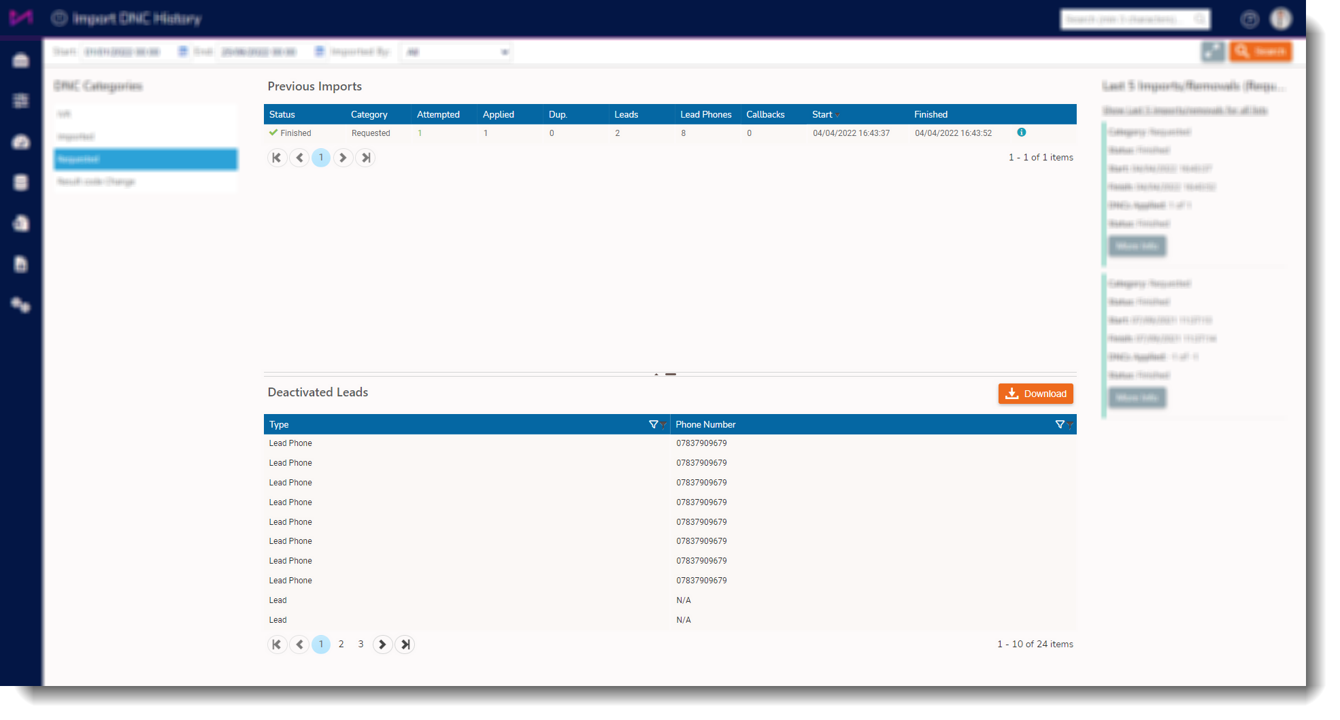Go to next page of Previous Imports
This screenshot has width=1340, height=720.
click(x=343, y=158)
